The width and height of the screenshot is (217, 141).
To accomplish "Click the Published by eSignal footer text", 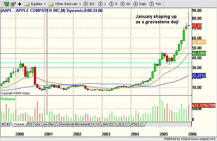I will click(x=190, y=139).
